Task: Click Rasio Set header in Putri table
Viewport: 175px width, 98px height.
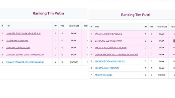Action: (x=162, y=27)
